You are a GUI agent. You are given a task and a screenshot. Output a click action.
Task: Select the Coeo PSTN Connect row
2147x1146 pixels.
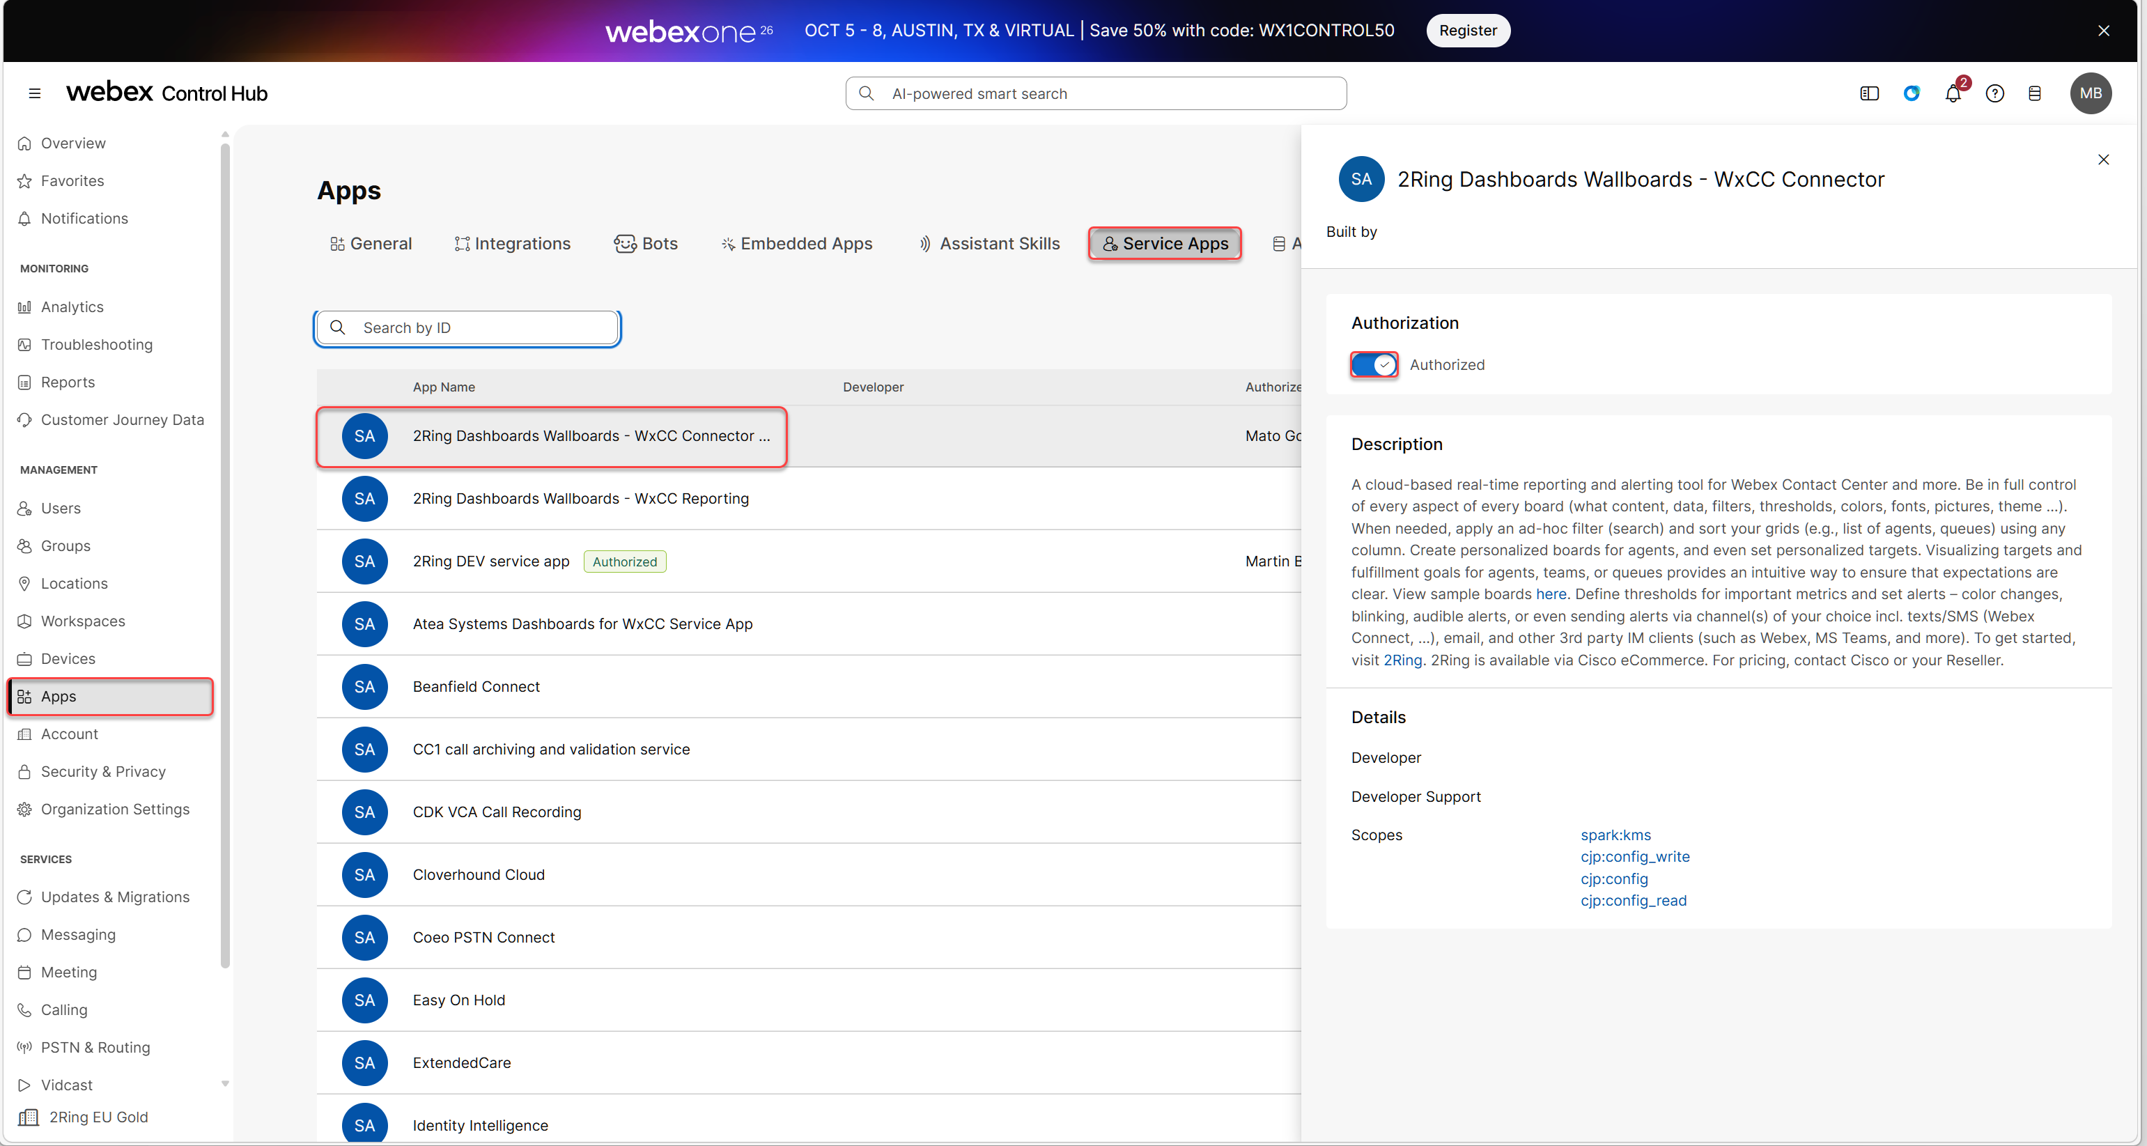[x=809, y=938]
